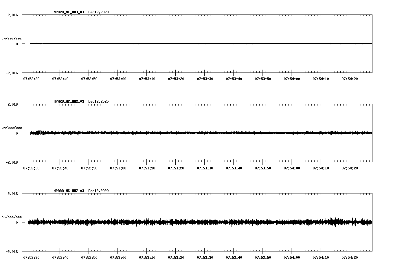Click the waveform trace of the HN2 channel

tap(174, 133)
